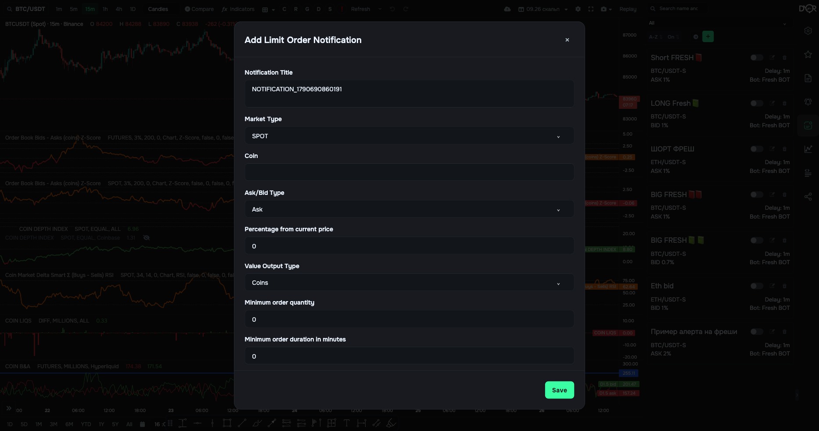This screenshot has width=819, height=431.
Task: Enable the ШОРТ ФРЕШ notification switch
Action: click(x=756, y=149)
